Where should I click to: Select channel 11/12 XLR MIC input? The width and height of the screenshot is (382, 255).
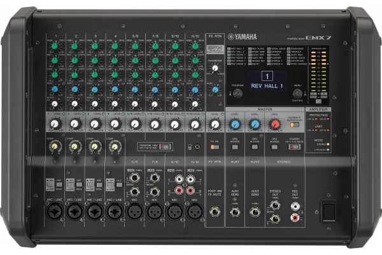tap(195, 212)
